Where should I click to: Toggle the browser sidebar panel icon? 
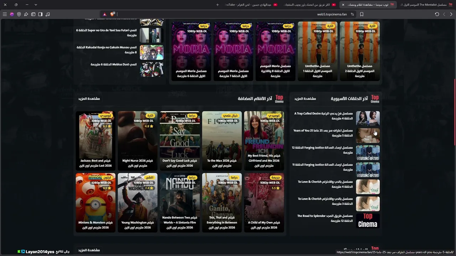[x=40, y=14]
